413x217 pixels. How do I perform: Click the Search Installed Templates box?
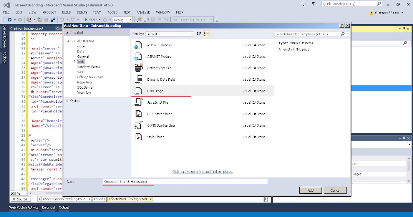click(x=312, y=34)
